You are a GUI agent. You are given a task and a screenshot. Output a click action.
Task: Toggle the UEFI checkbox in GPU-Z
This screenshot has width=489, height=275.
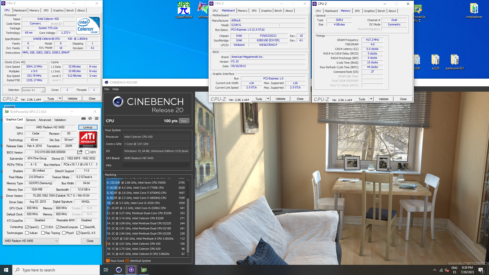[x=87, y=152]
